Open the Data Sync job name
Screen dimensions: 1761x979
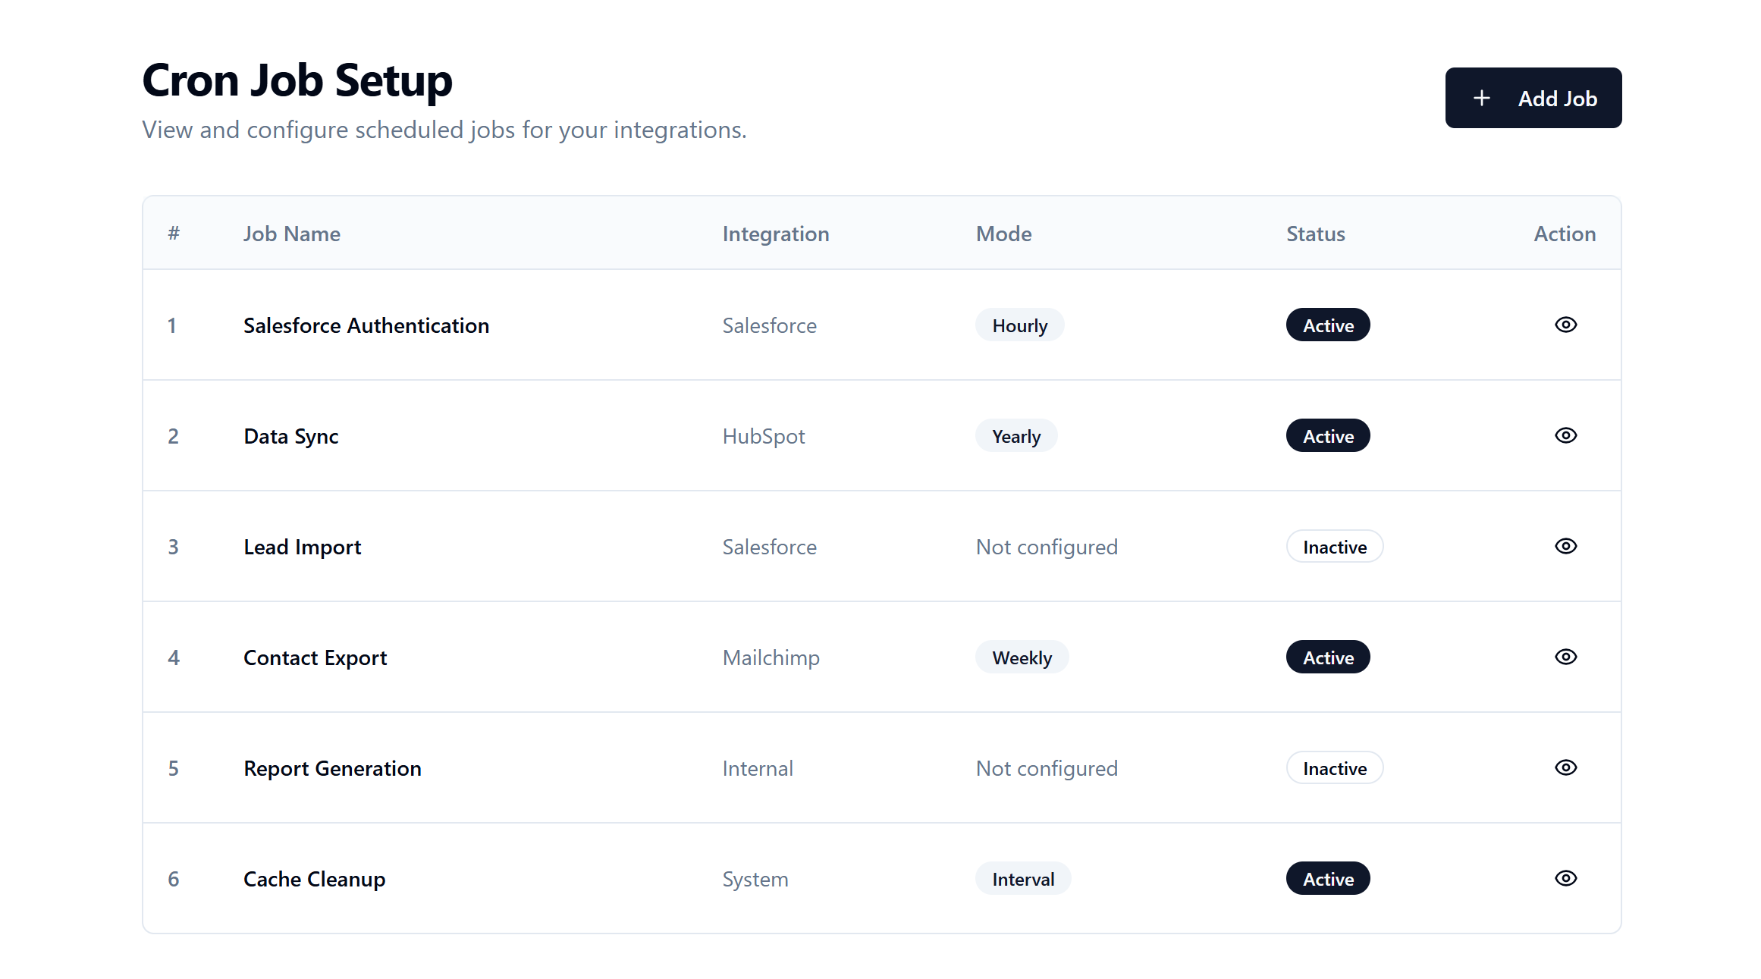pos(290,436)
